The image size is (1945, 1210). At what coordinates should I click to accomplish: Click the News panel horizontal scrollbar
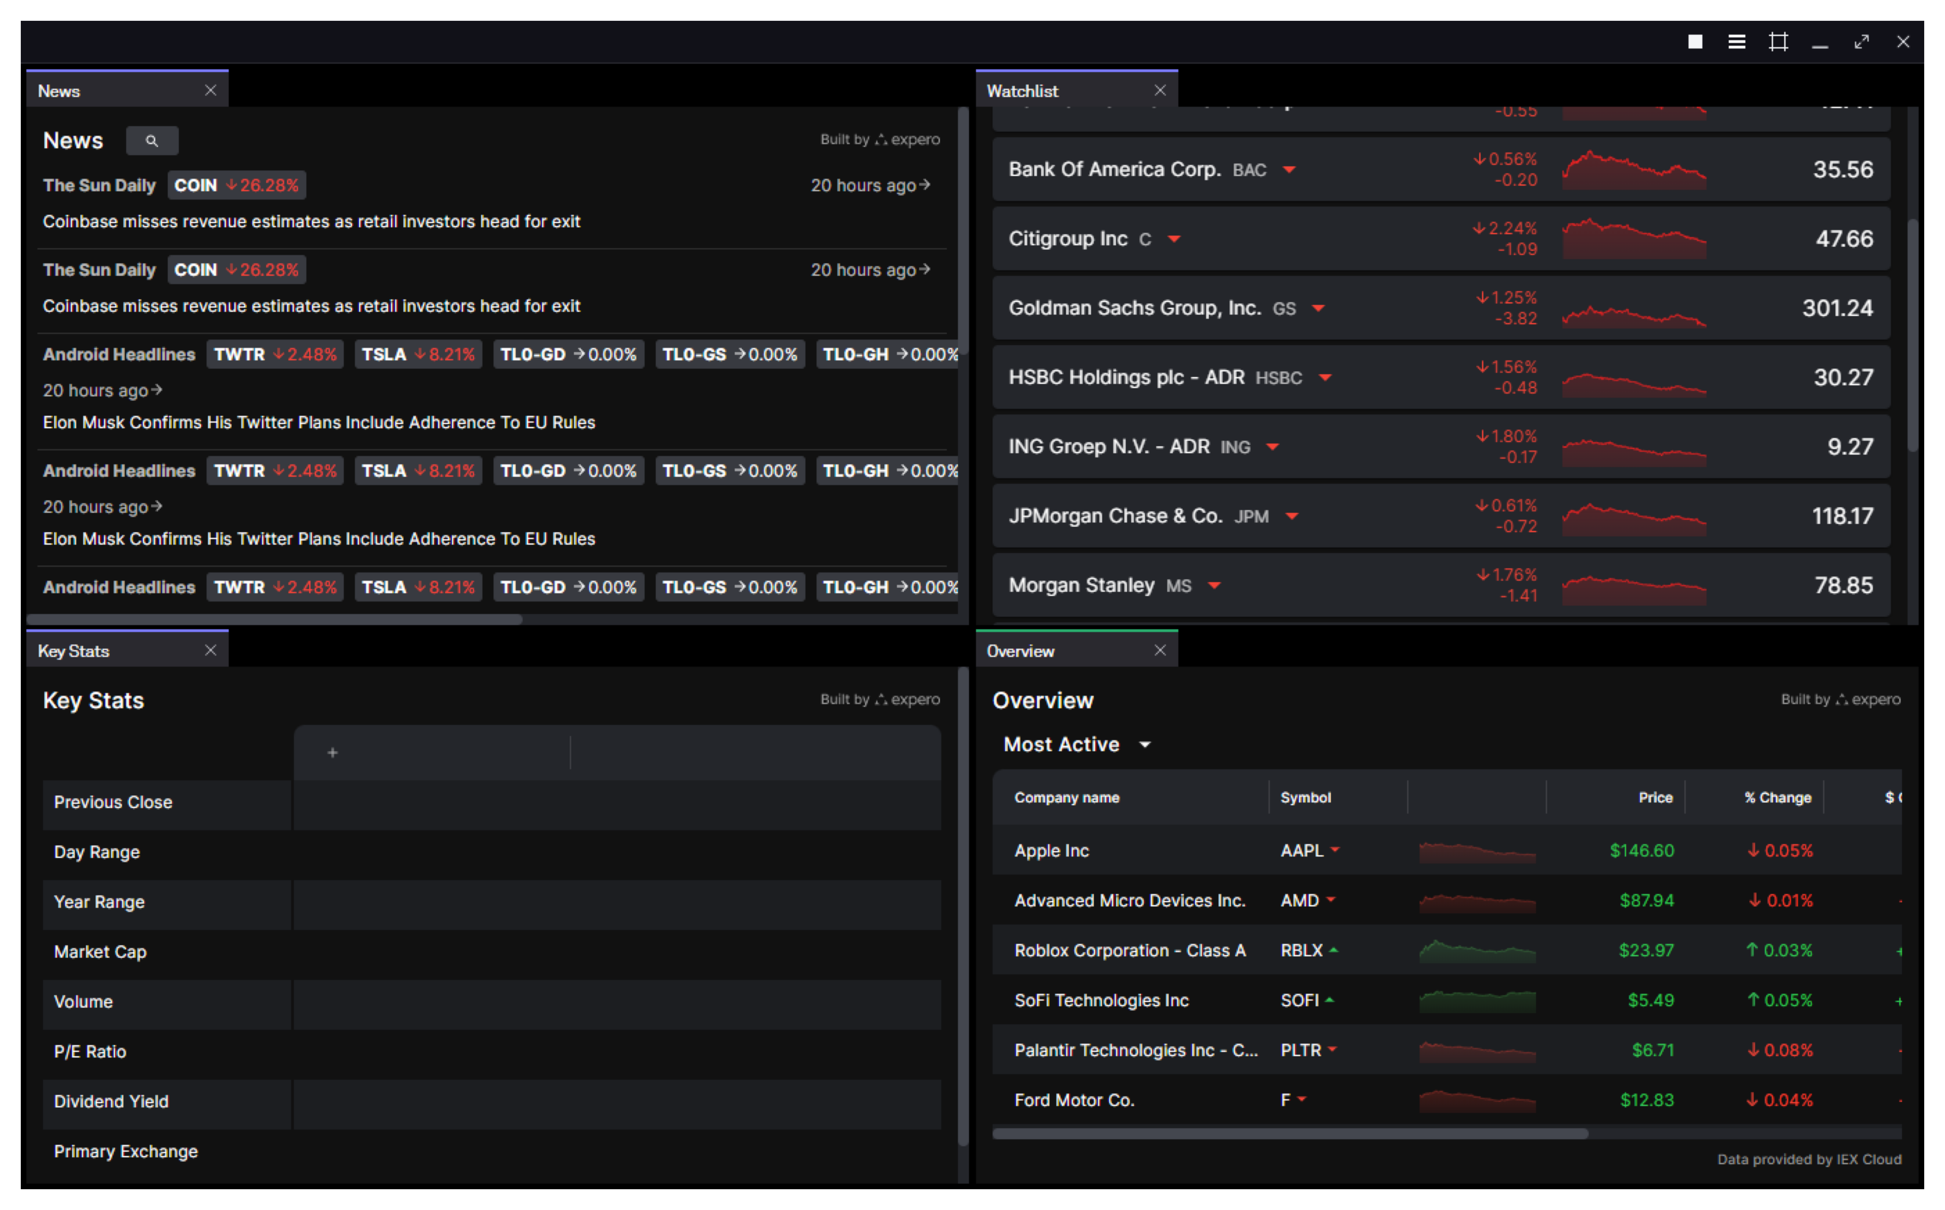pos(274,620)
